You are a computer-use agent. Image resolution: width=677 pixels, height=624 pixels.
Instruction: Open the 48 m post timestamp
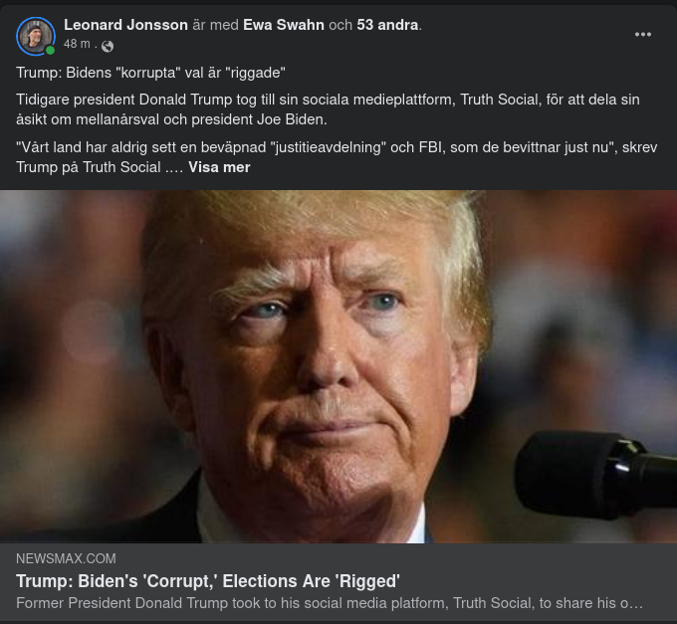click(x=77, y=44)
